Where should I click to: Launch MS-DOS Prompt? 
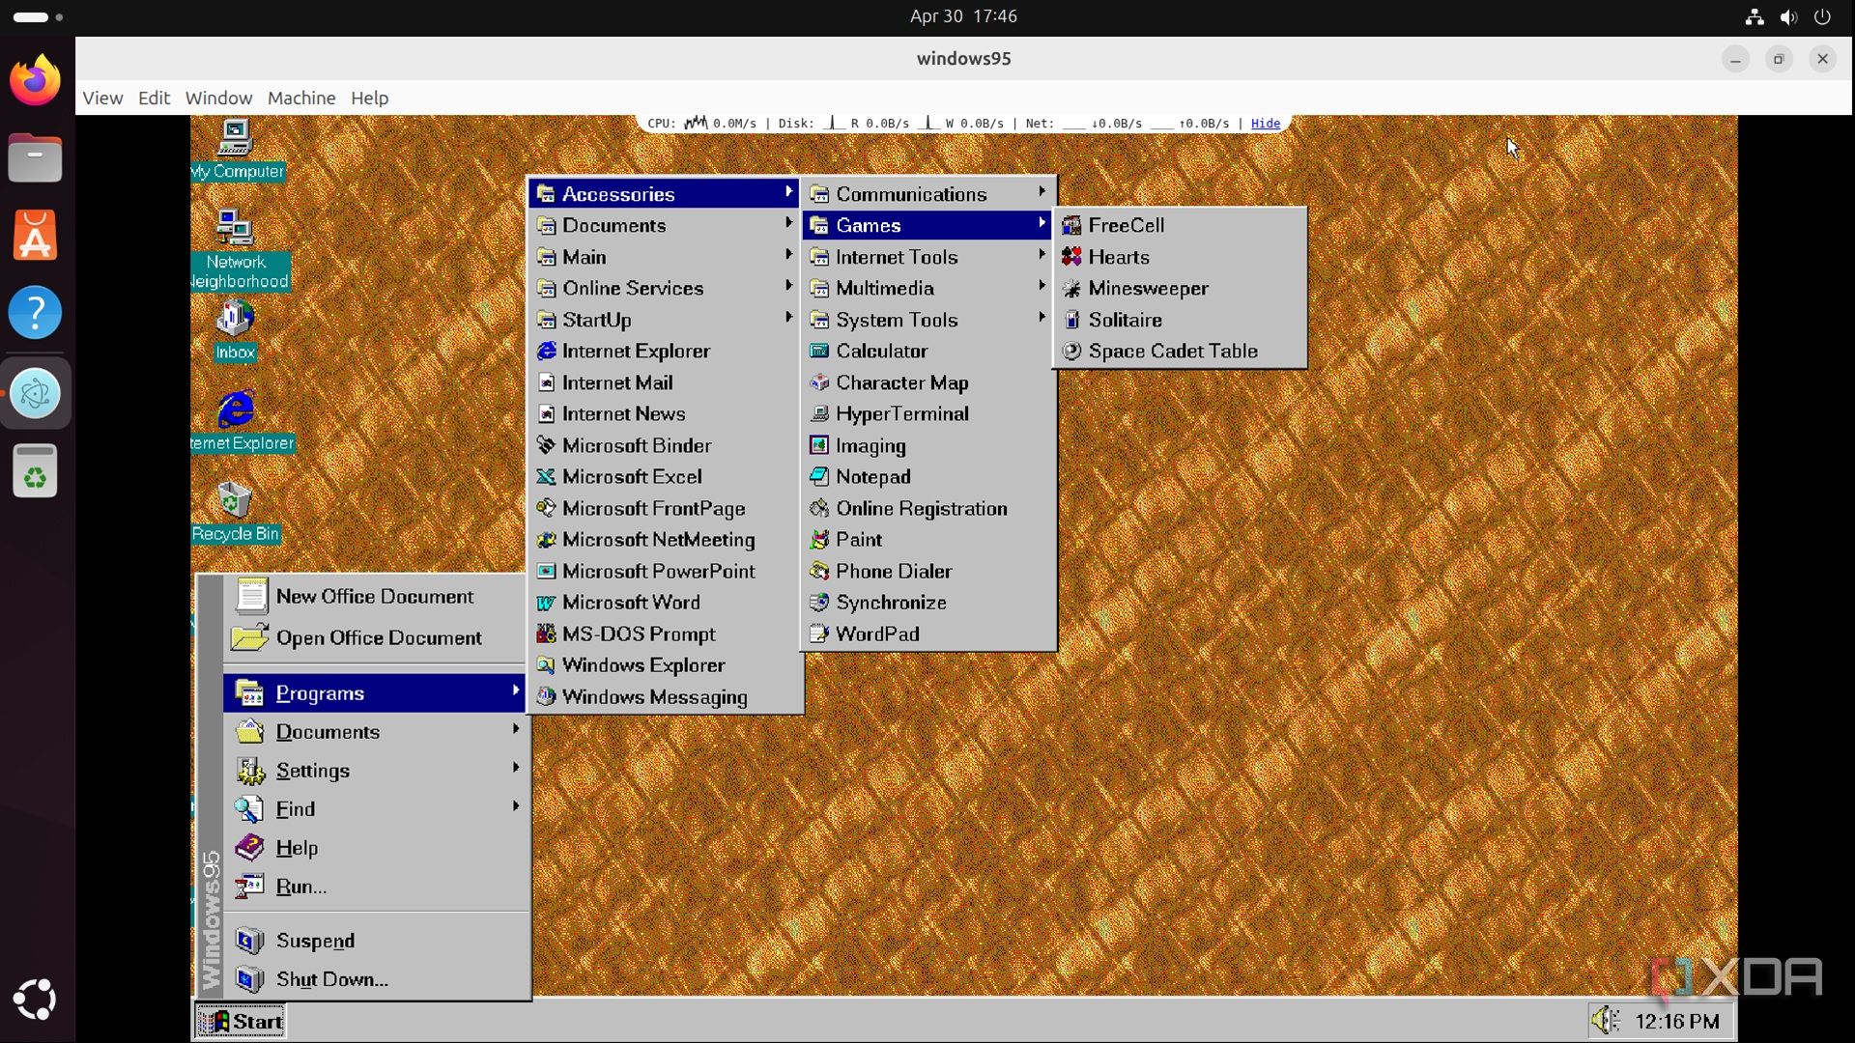[665, 634]
